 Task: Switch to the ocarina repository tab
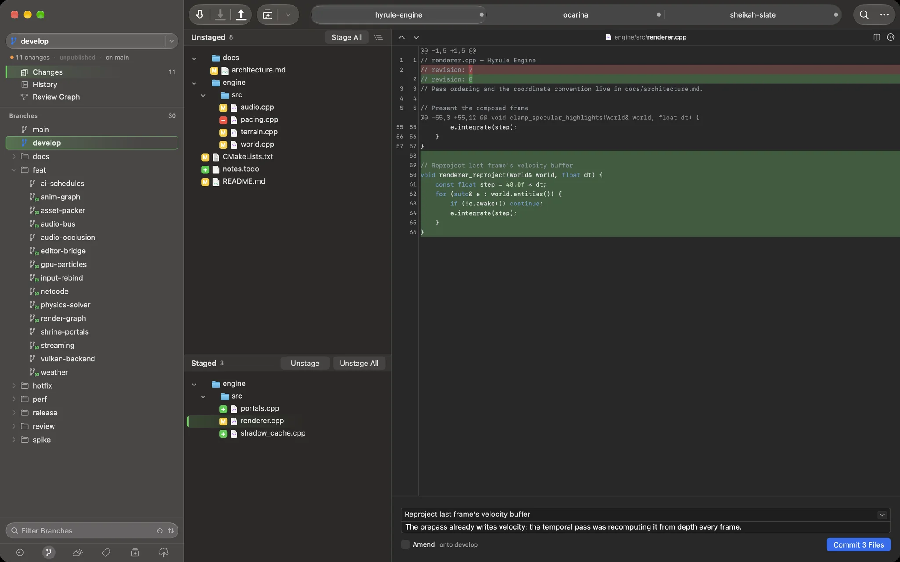click(x=576, y=14)
